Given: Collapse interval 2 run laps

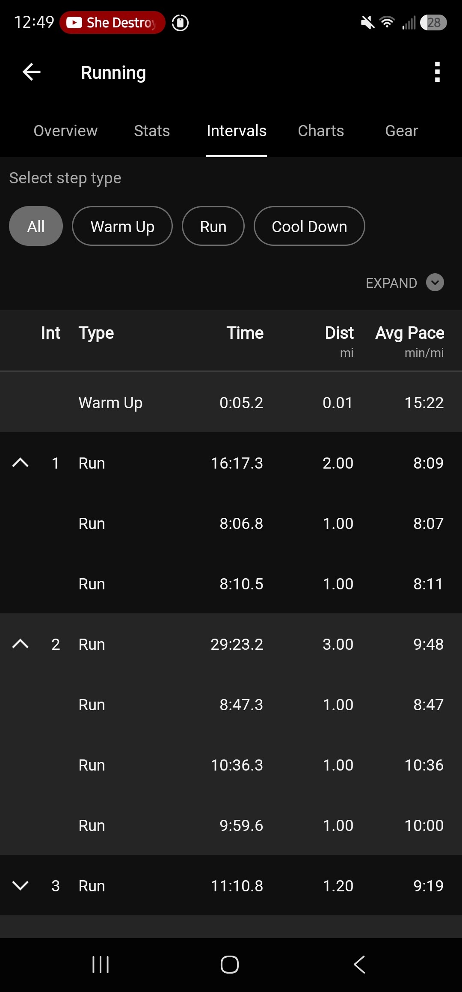Looking at the screenshot, I should (x=21, y=644).
